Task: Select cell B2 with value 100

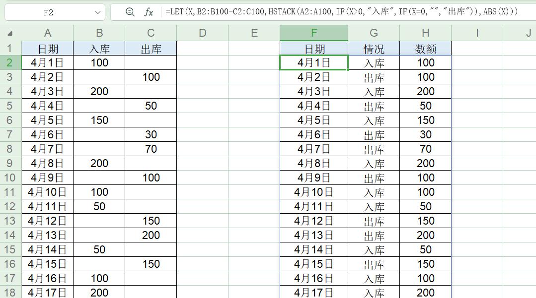Action: [99, 62]
